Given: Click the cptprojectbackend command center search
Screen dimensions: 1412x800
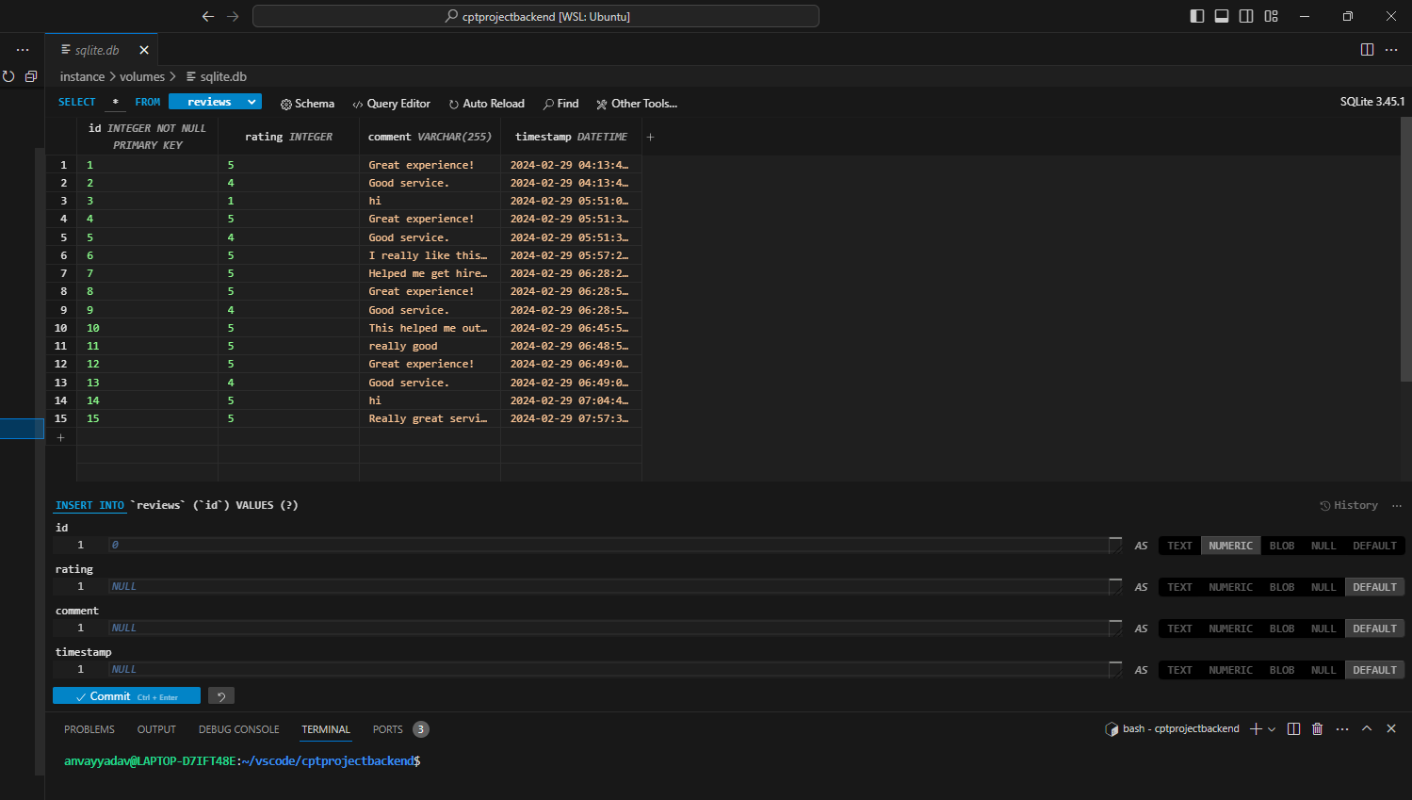Looking at the screenshot, I should 536,16.
